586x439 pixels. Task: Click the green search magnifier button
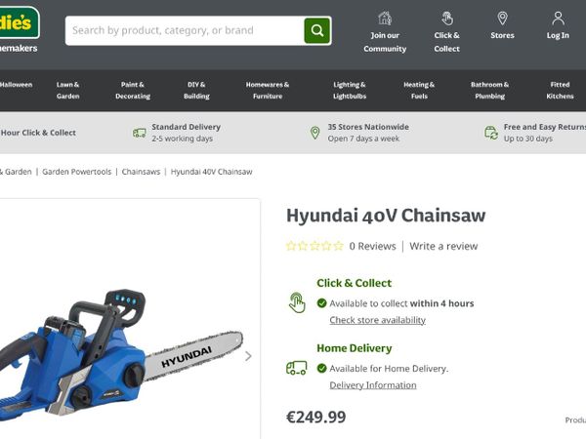[x=316, y=30]
